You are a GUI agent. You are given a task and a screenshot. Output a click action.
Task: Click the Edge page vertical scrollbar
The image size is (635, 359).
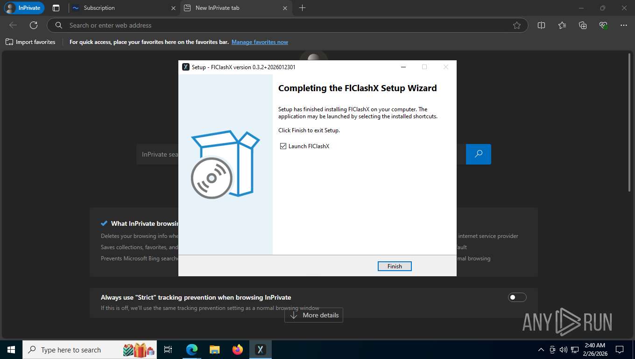point(630,122)
